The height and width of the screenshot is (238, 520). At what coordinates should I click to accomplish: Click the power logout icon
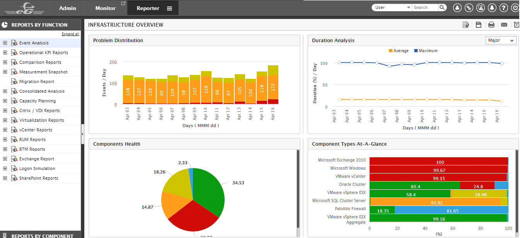(x=515, y=7)
